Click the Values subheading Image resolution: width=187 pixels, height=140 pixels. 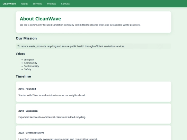(20, 54)
